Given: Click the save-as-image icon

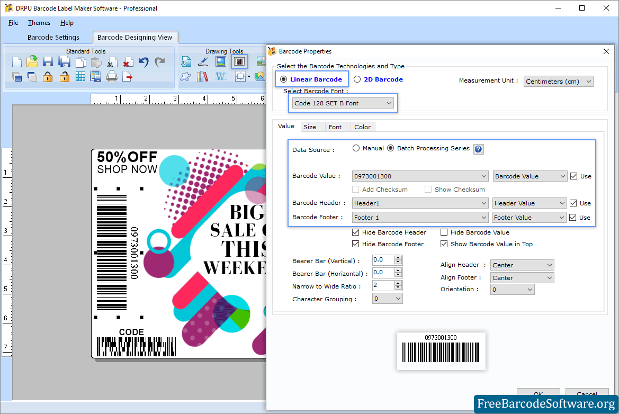Looking at the screenshot, I should click(x=95, y=77).
